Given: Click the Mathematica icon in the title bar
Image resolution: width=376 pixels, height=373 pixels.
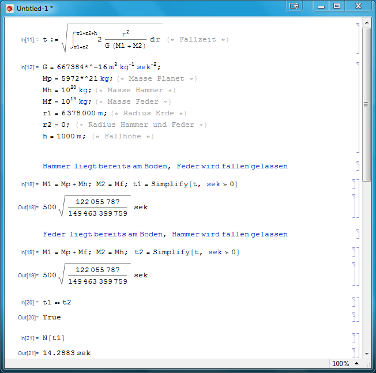Looking at the screenshot, I should tap(9, 8).
